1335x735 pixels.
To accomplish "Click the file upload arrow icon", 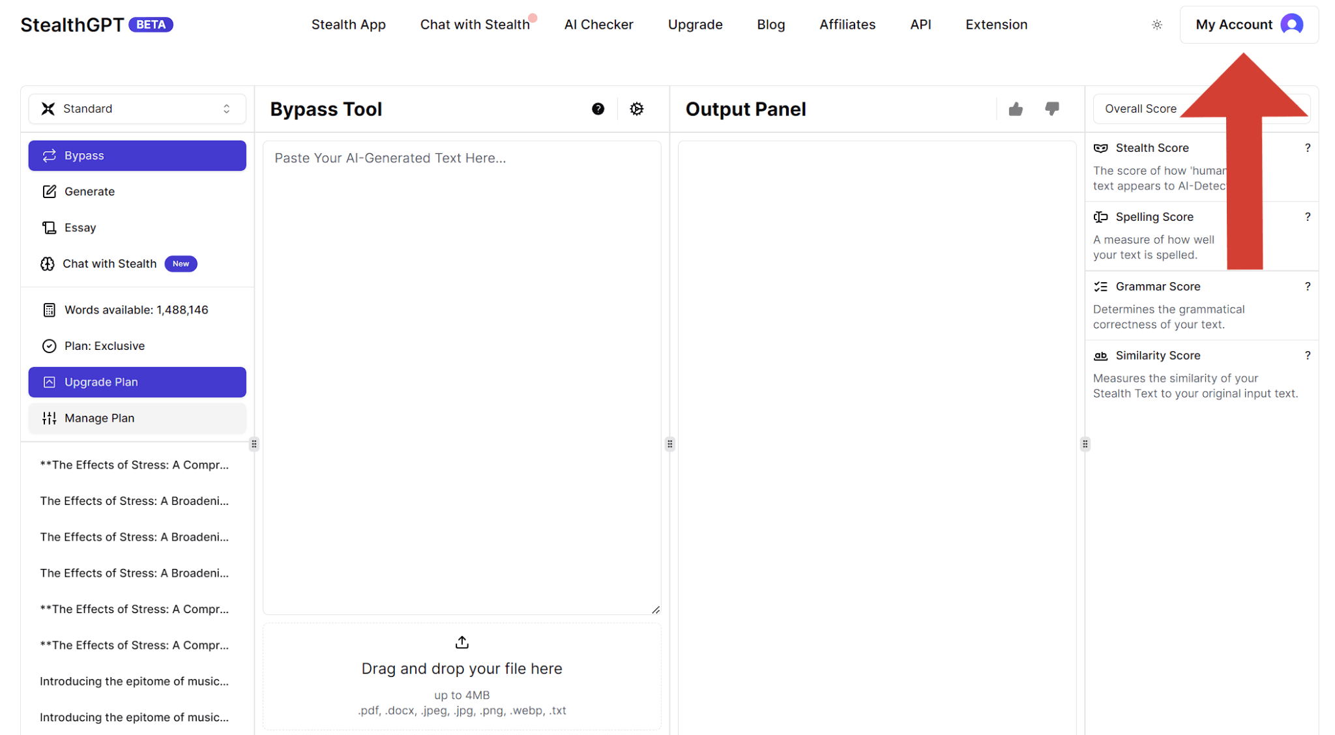I will 462,642.
